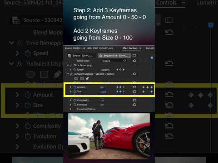The image size is (218, 163).
Task: Switch to the Effect Controls tab
Action: pyautogui.click(x=130, y=48)
